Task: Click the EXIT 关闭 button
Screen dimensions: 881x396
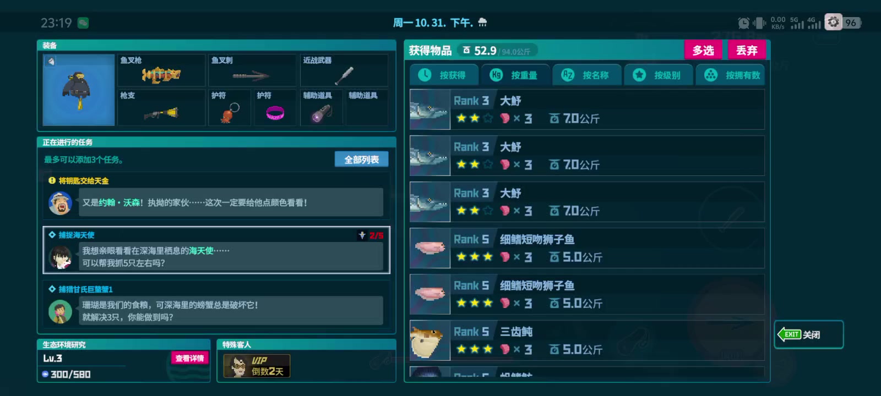Action: pos(808,334)
